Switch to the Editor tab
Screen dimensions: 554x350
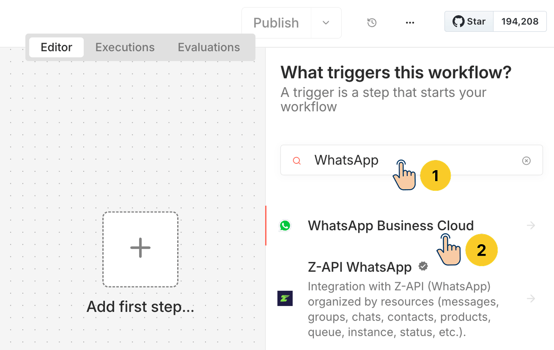pos(56,47)
